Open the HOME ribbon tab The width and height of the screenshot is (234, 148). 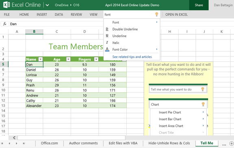coord(24,15)
